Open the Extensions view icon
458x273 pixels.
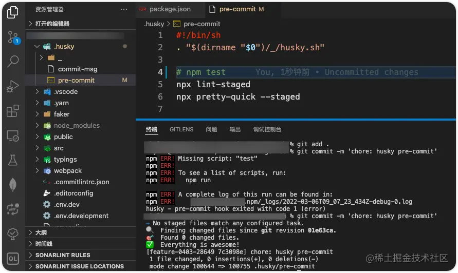pos(12,111)
